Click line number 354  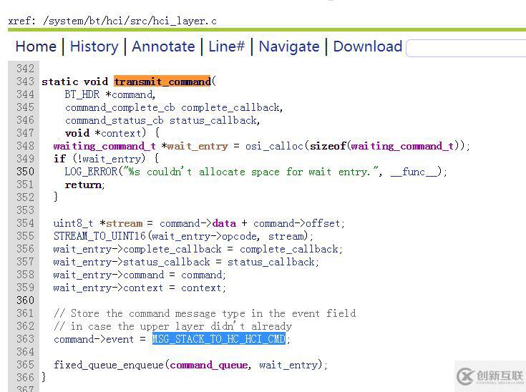coord(26,223)
